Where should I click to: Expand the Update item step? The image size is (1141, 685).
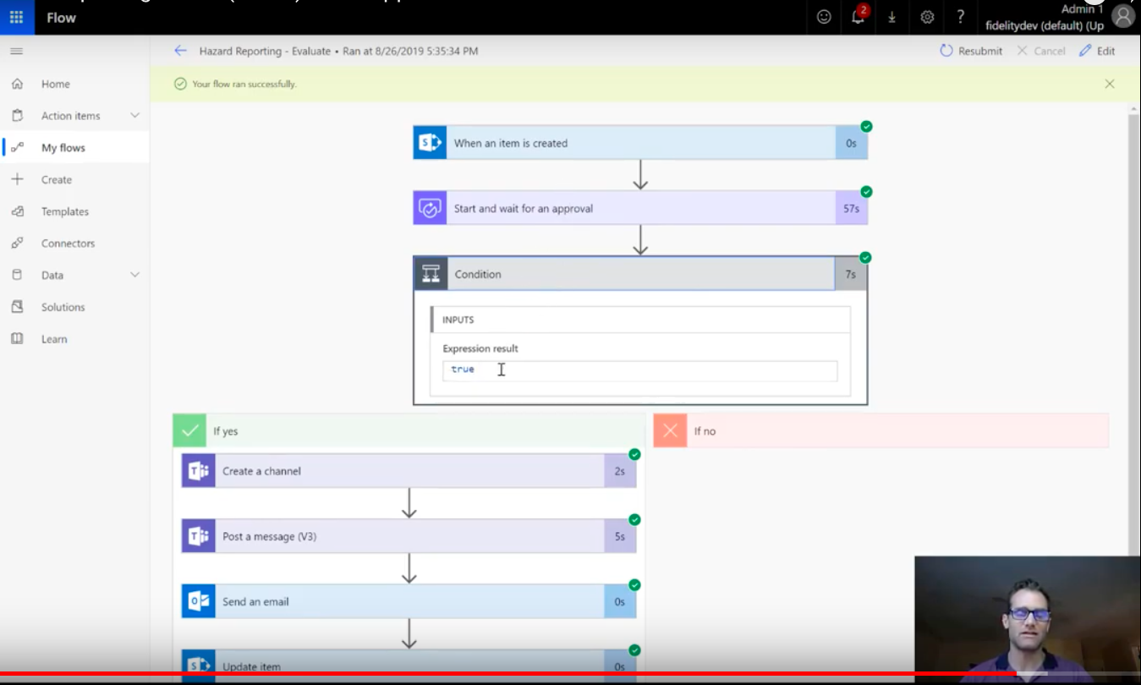(409, 666)
